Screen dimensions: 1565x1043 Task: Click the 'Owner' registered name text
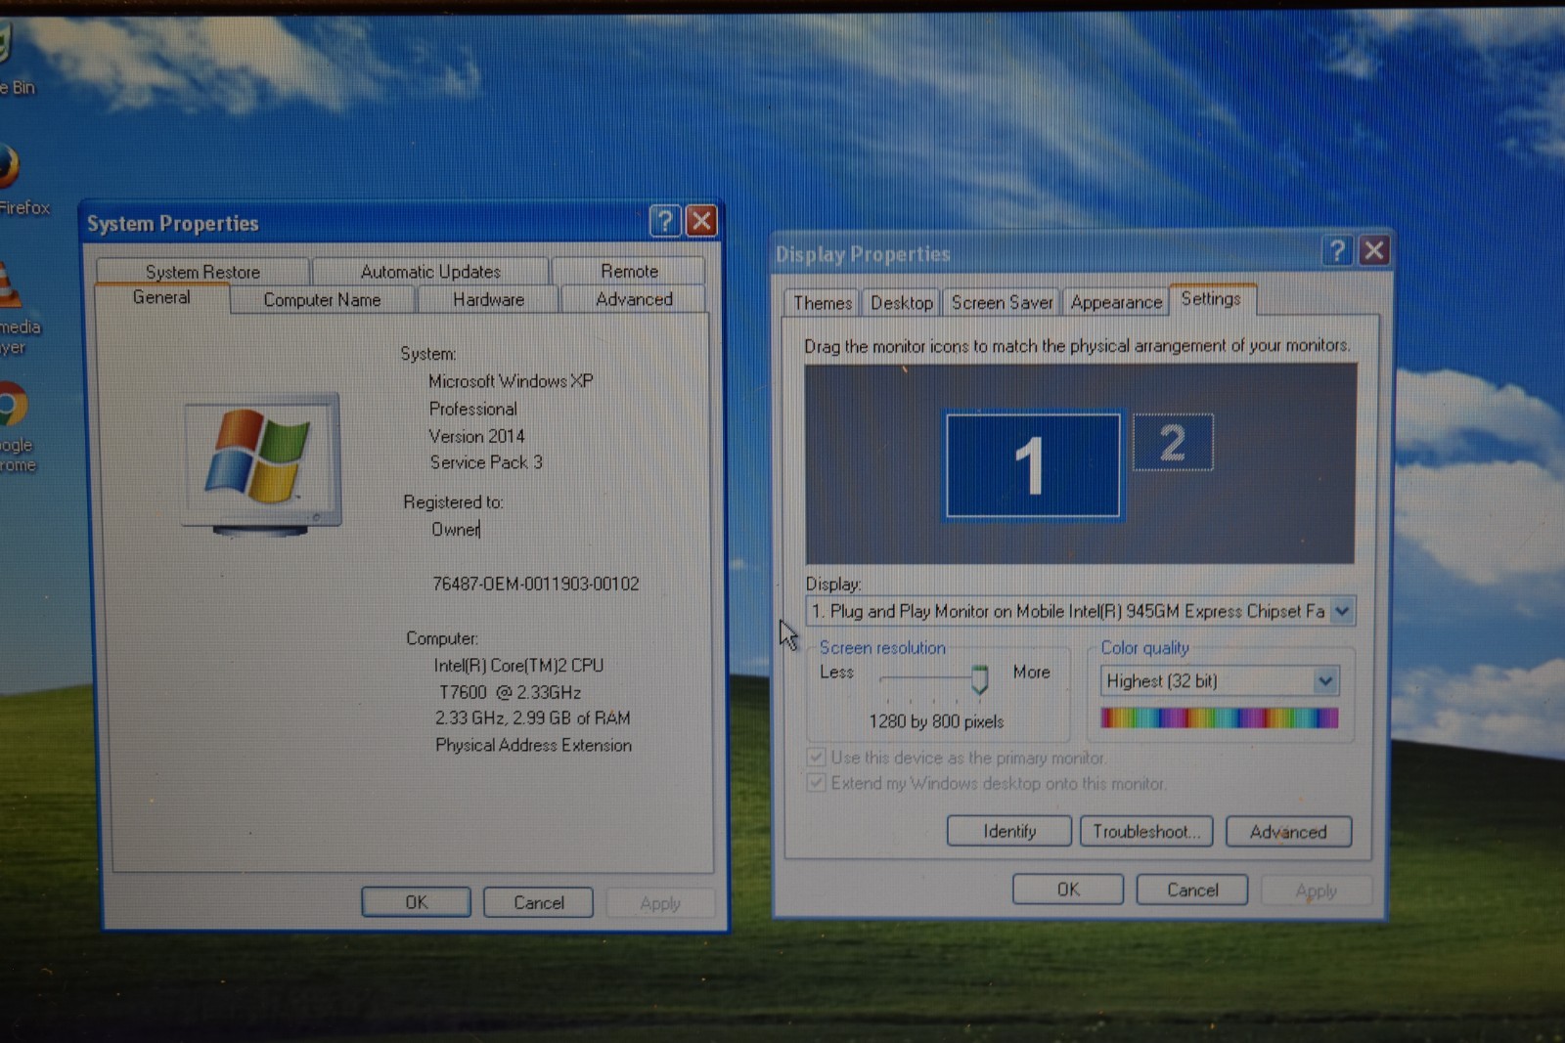456,529
